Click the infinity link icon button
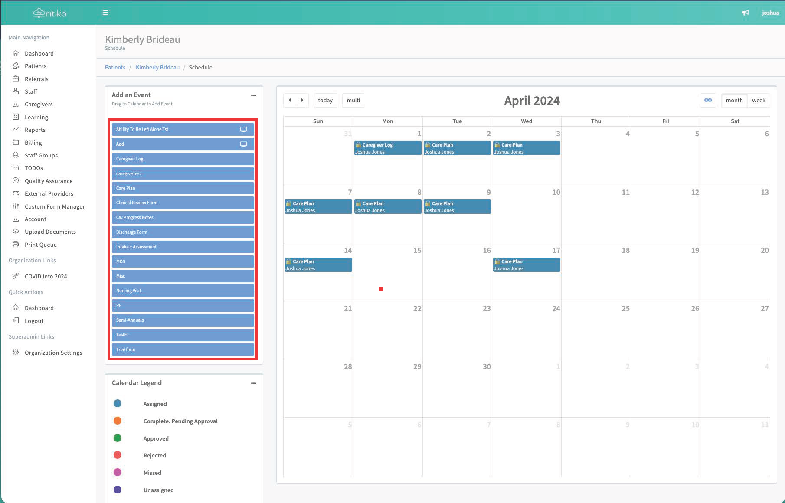This screenshot has height=503, width=785. coord(708,100)
